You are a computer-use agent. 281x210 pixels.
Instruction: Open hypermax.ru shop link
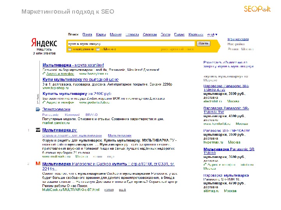pos(213,142)
